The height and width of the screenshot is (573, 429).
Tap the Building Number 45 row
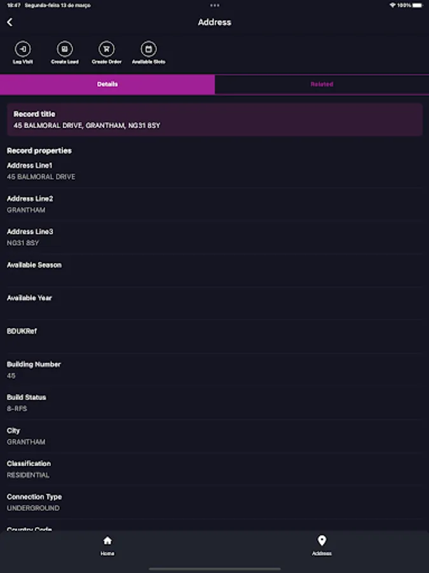pos(214,370)
